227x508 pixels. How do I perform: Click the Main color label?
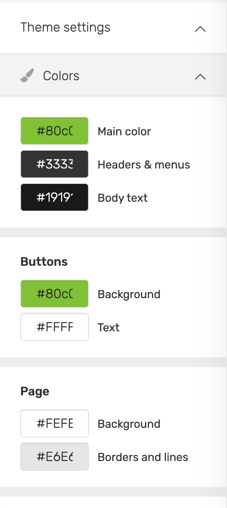click(124, 131)
